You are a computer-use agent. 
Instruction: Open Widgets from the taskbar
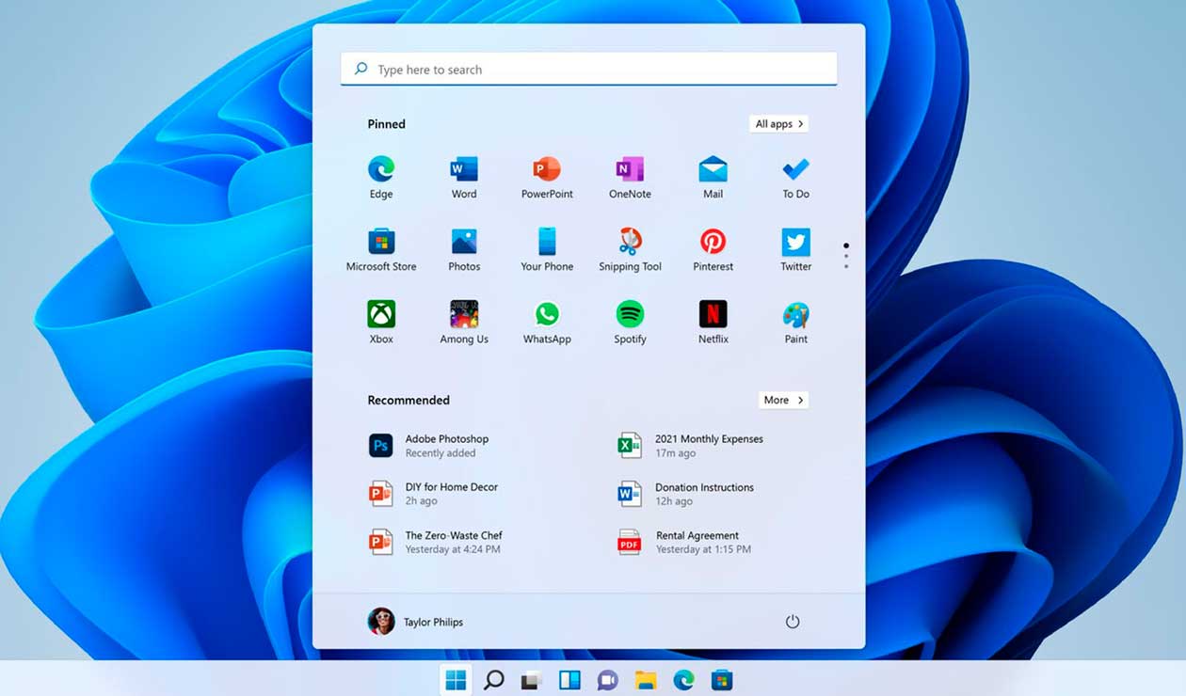pyautogui.click(x=569, y=679)
